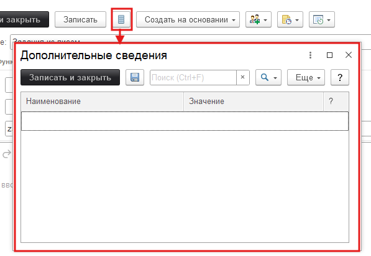Open the additional details list icon

pos(121,19)
